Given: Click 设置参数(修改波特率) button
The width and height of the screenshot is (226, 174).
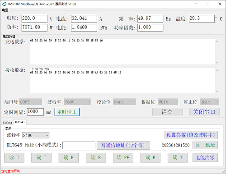Looking at the screenshot, I should [x=191, y=135].
